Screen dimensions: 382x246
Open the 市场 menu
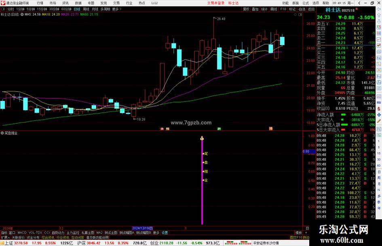click(53, 3)
